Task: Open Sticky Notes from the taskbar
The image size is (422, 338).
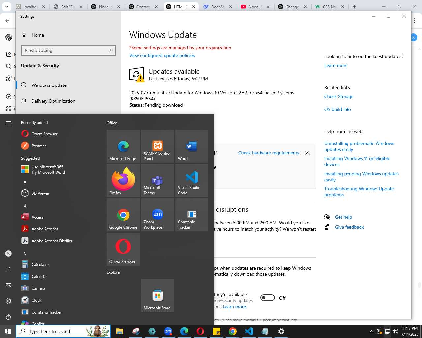Action: pos(217,331)
